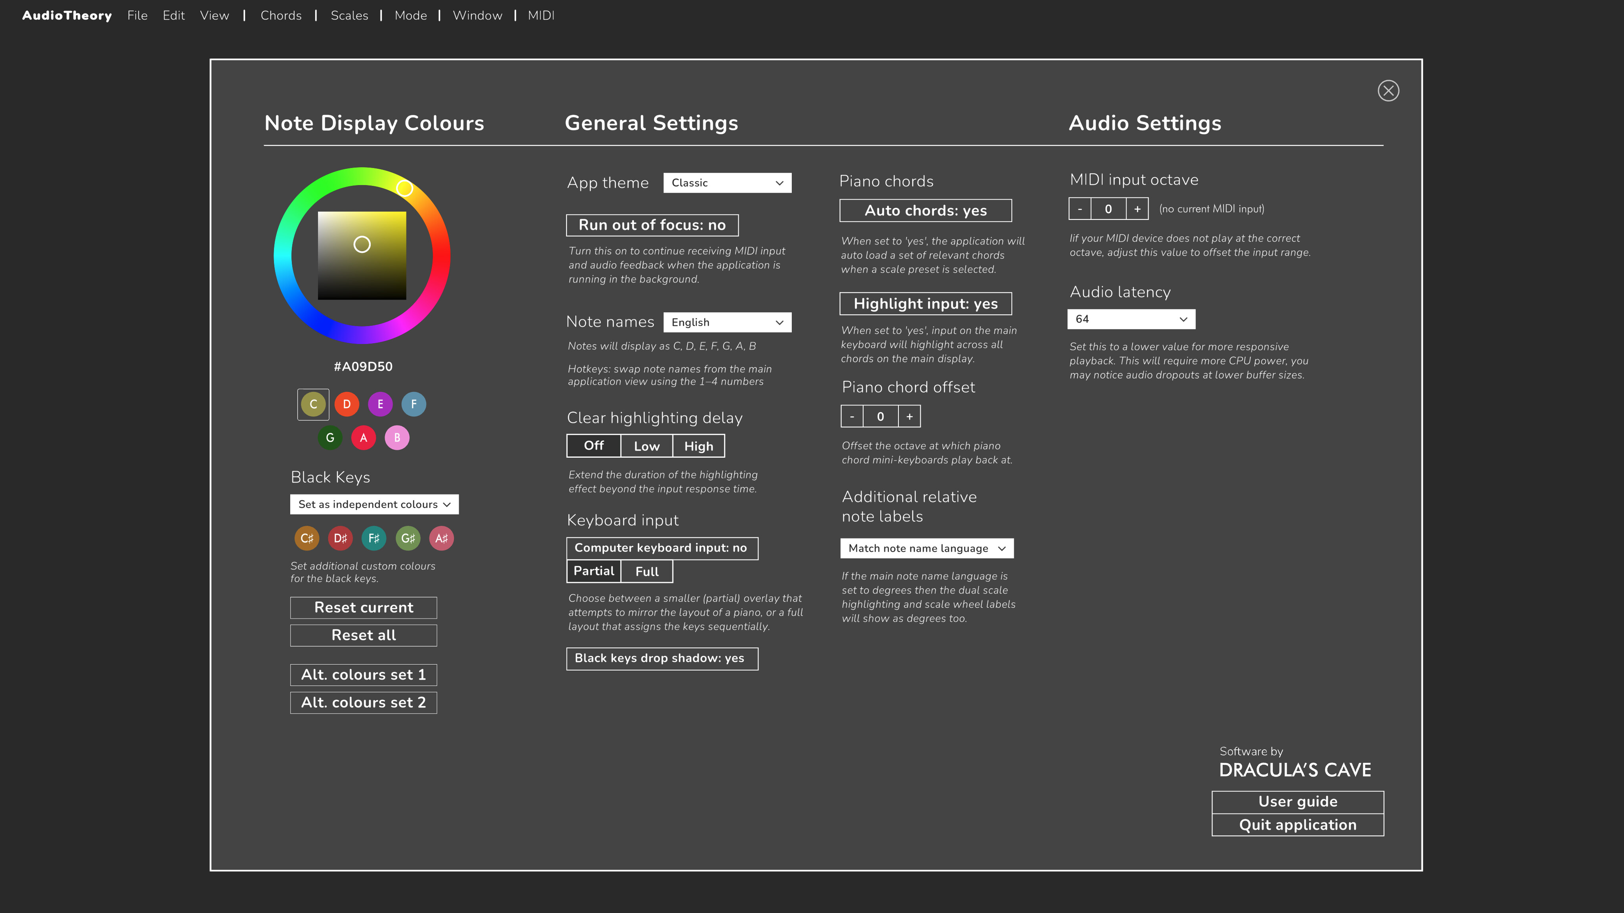Select the C note colour circle
The image size is (1624, 913).
pos(313,404)
